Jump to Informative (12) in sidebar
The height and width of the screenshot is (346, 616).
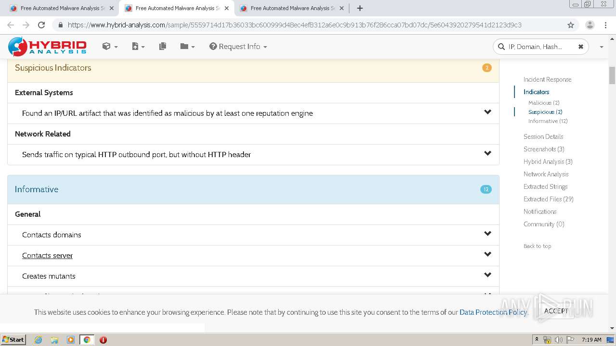[x=548, y=121]
